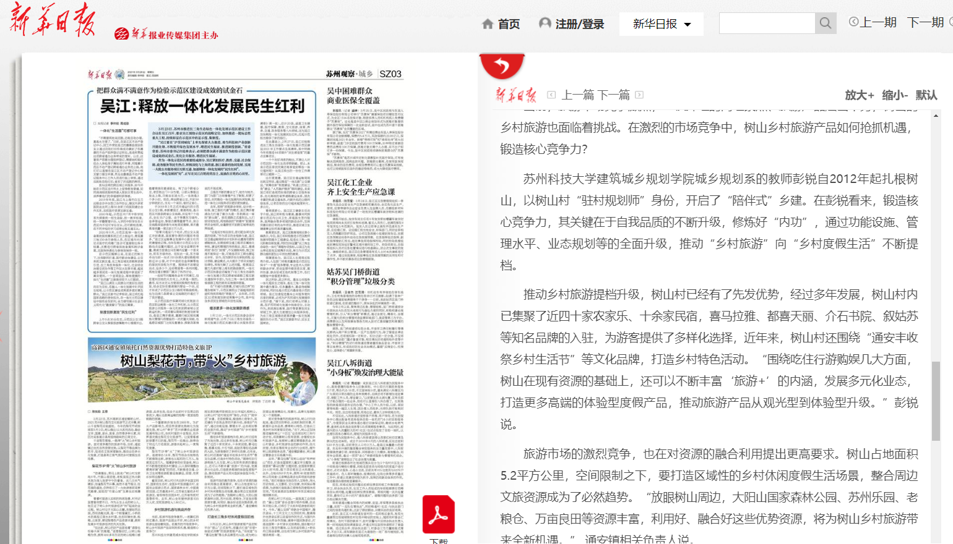Image resolution: width=953 pixels, height=544 pixels.
Task: Click the pear blossom festival photo
Action: point(203,371)
